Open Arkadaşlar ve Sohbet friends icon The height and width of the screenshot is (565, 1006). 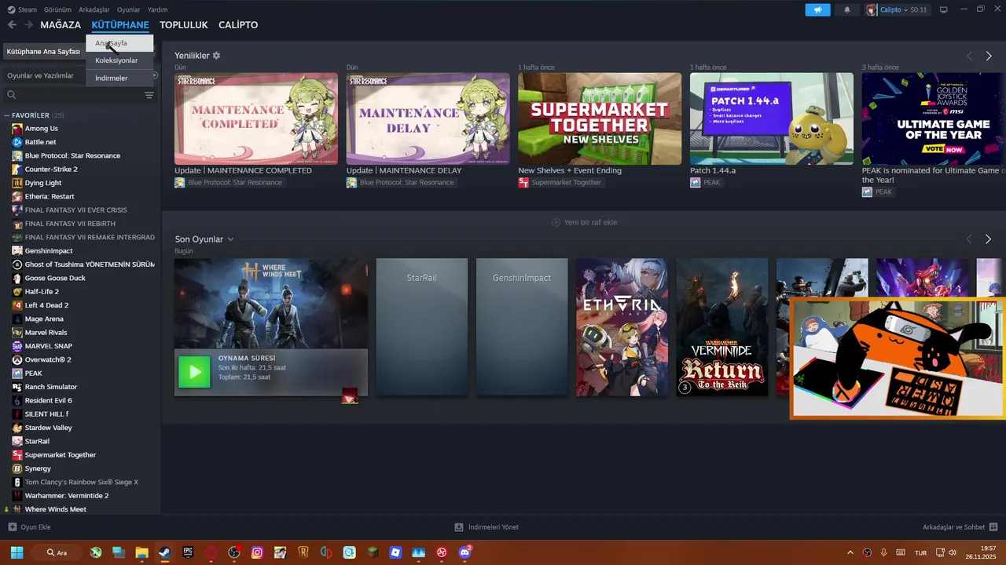point(993,527)
